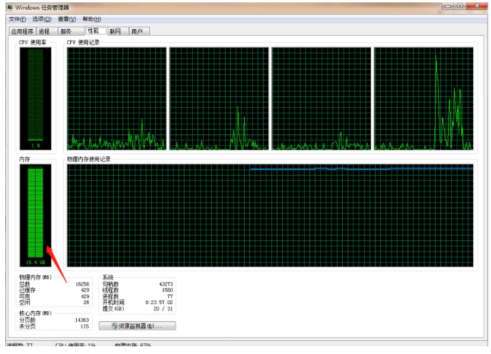This screenshot has width=491, height=354.
Task: Open the 查看(V) menu
Action: tap(67, 19)
